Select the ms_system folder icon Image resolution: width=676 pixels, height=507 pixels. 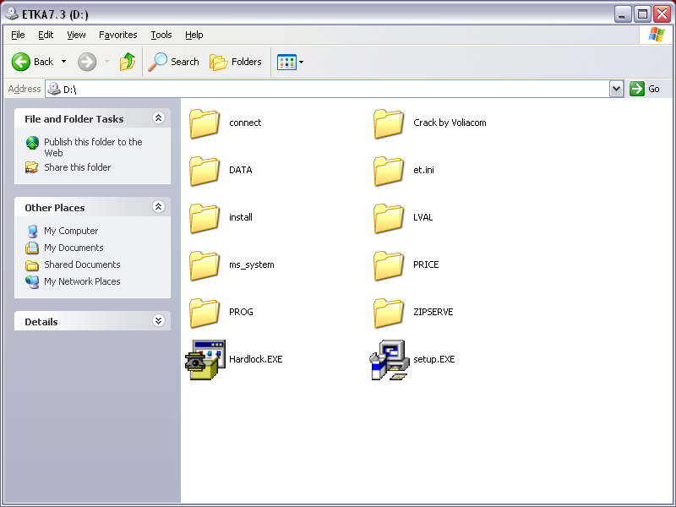click(204, 265)
